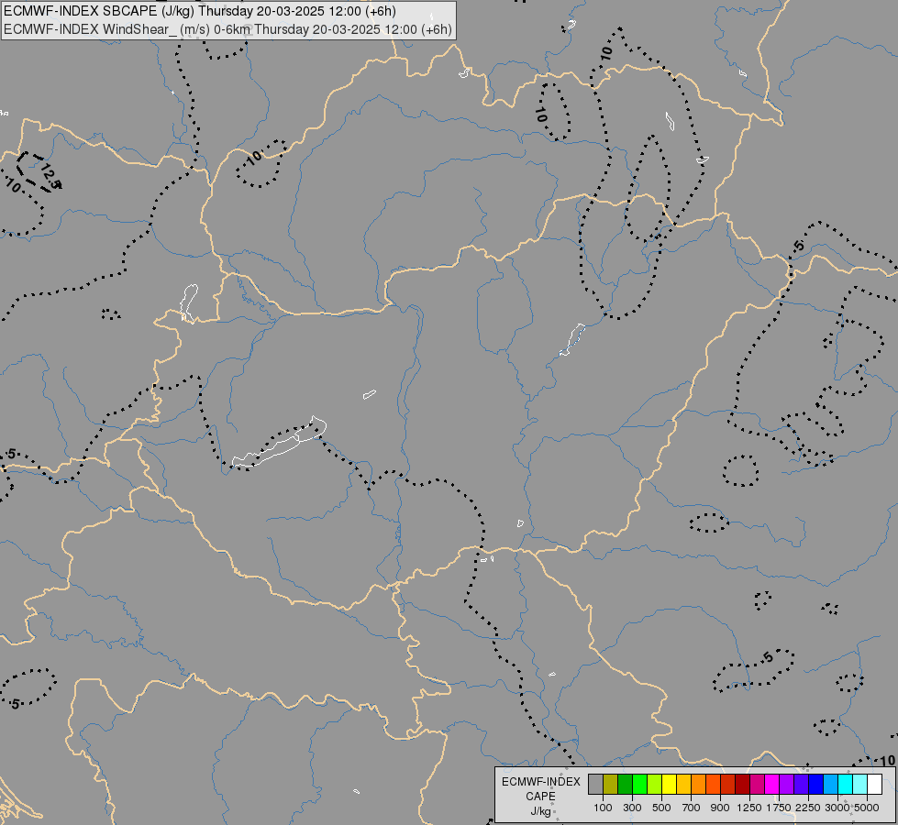Pick the dark red legend swatch
Screen dimensions: 898x825
[x=742, y=784]
